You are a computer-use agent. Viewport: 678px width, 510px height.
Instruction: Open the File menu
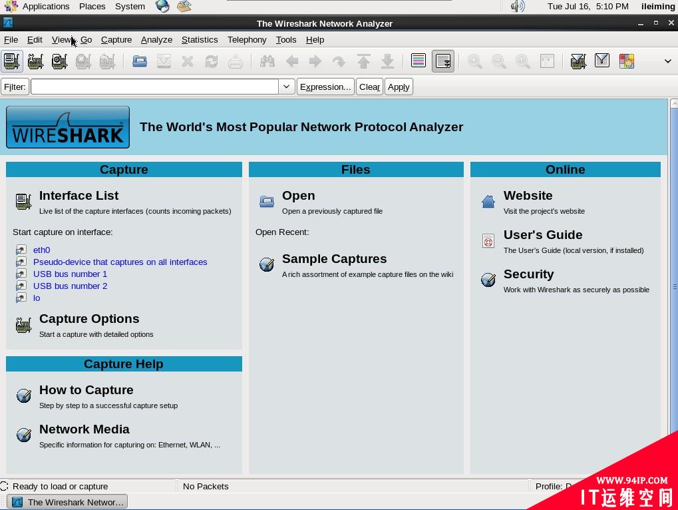click(x=11, y=40)
